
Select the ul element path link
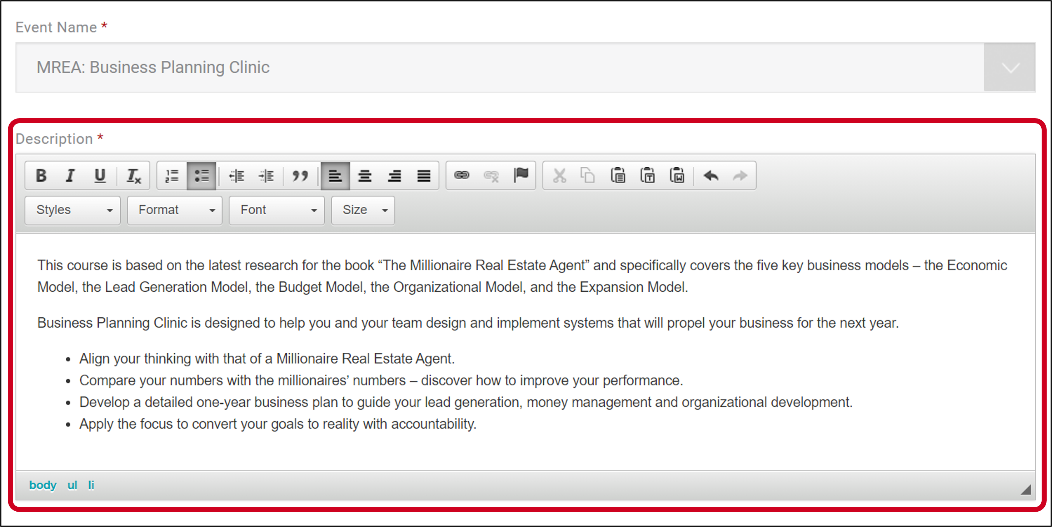pos(72,485)
